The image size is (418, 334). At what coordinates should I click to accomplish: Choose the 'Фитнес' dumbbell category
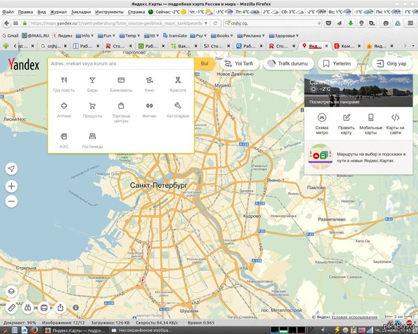click(x=149, y=110)
